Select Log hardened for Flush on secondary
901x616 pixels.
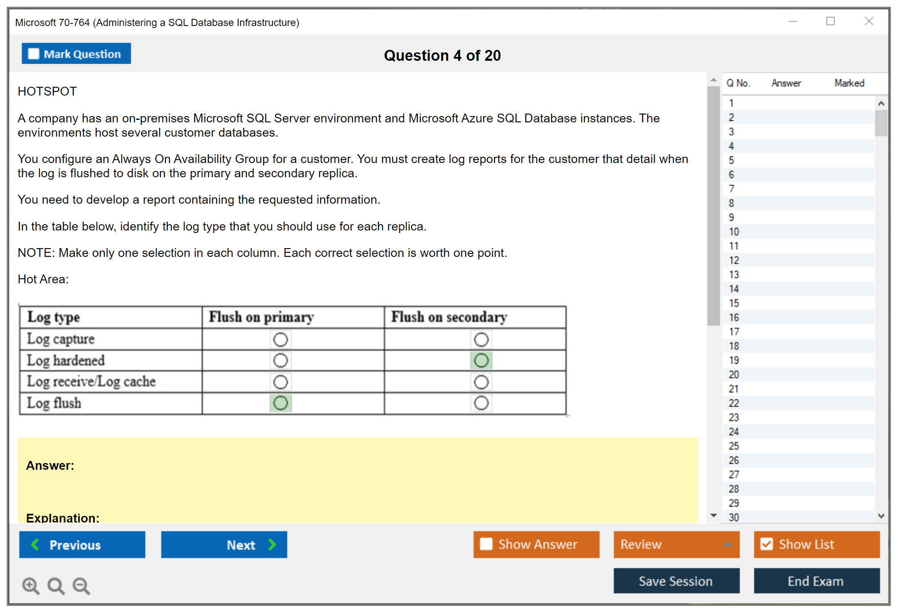[x=481, y=360]
